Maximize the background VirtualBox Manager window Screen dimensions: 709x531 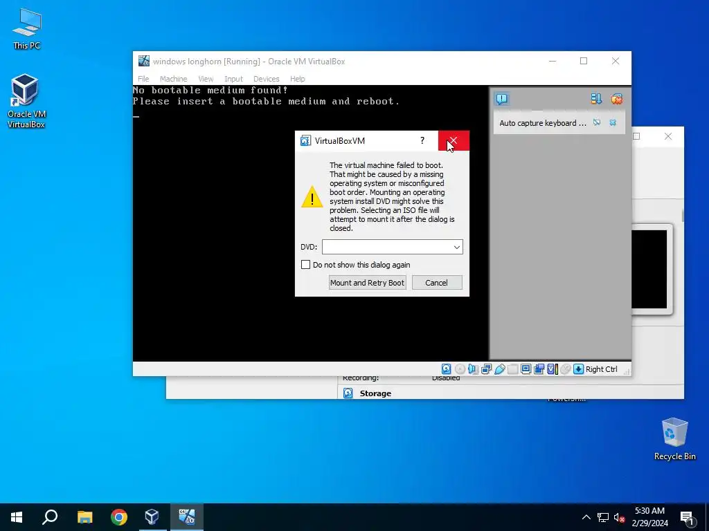[637, 136]
